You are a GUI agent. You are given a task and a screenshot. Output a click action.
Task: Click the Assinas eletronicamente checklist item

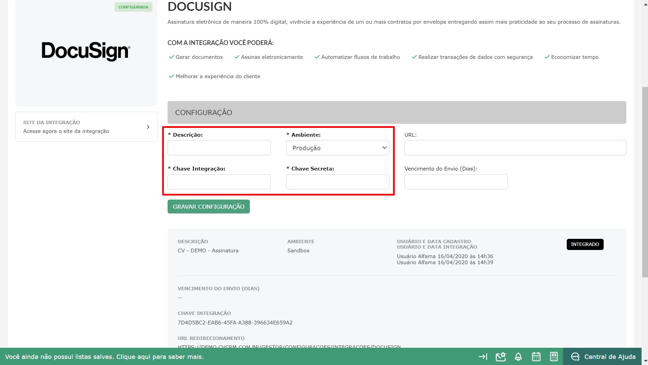[268, 57]
